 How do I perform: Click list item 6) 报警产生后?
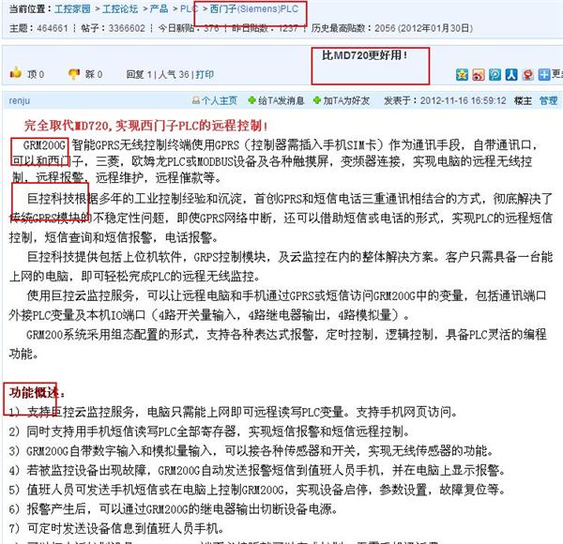click(174, 509)
